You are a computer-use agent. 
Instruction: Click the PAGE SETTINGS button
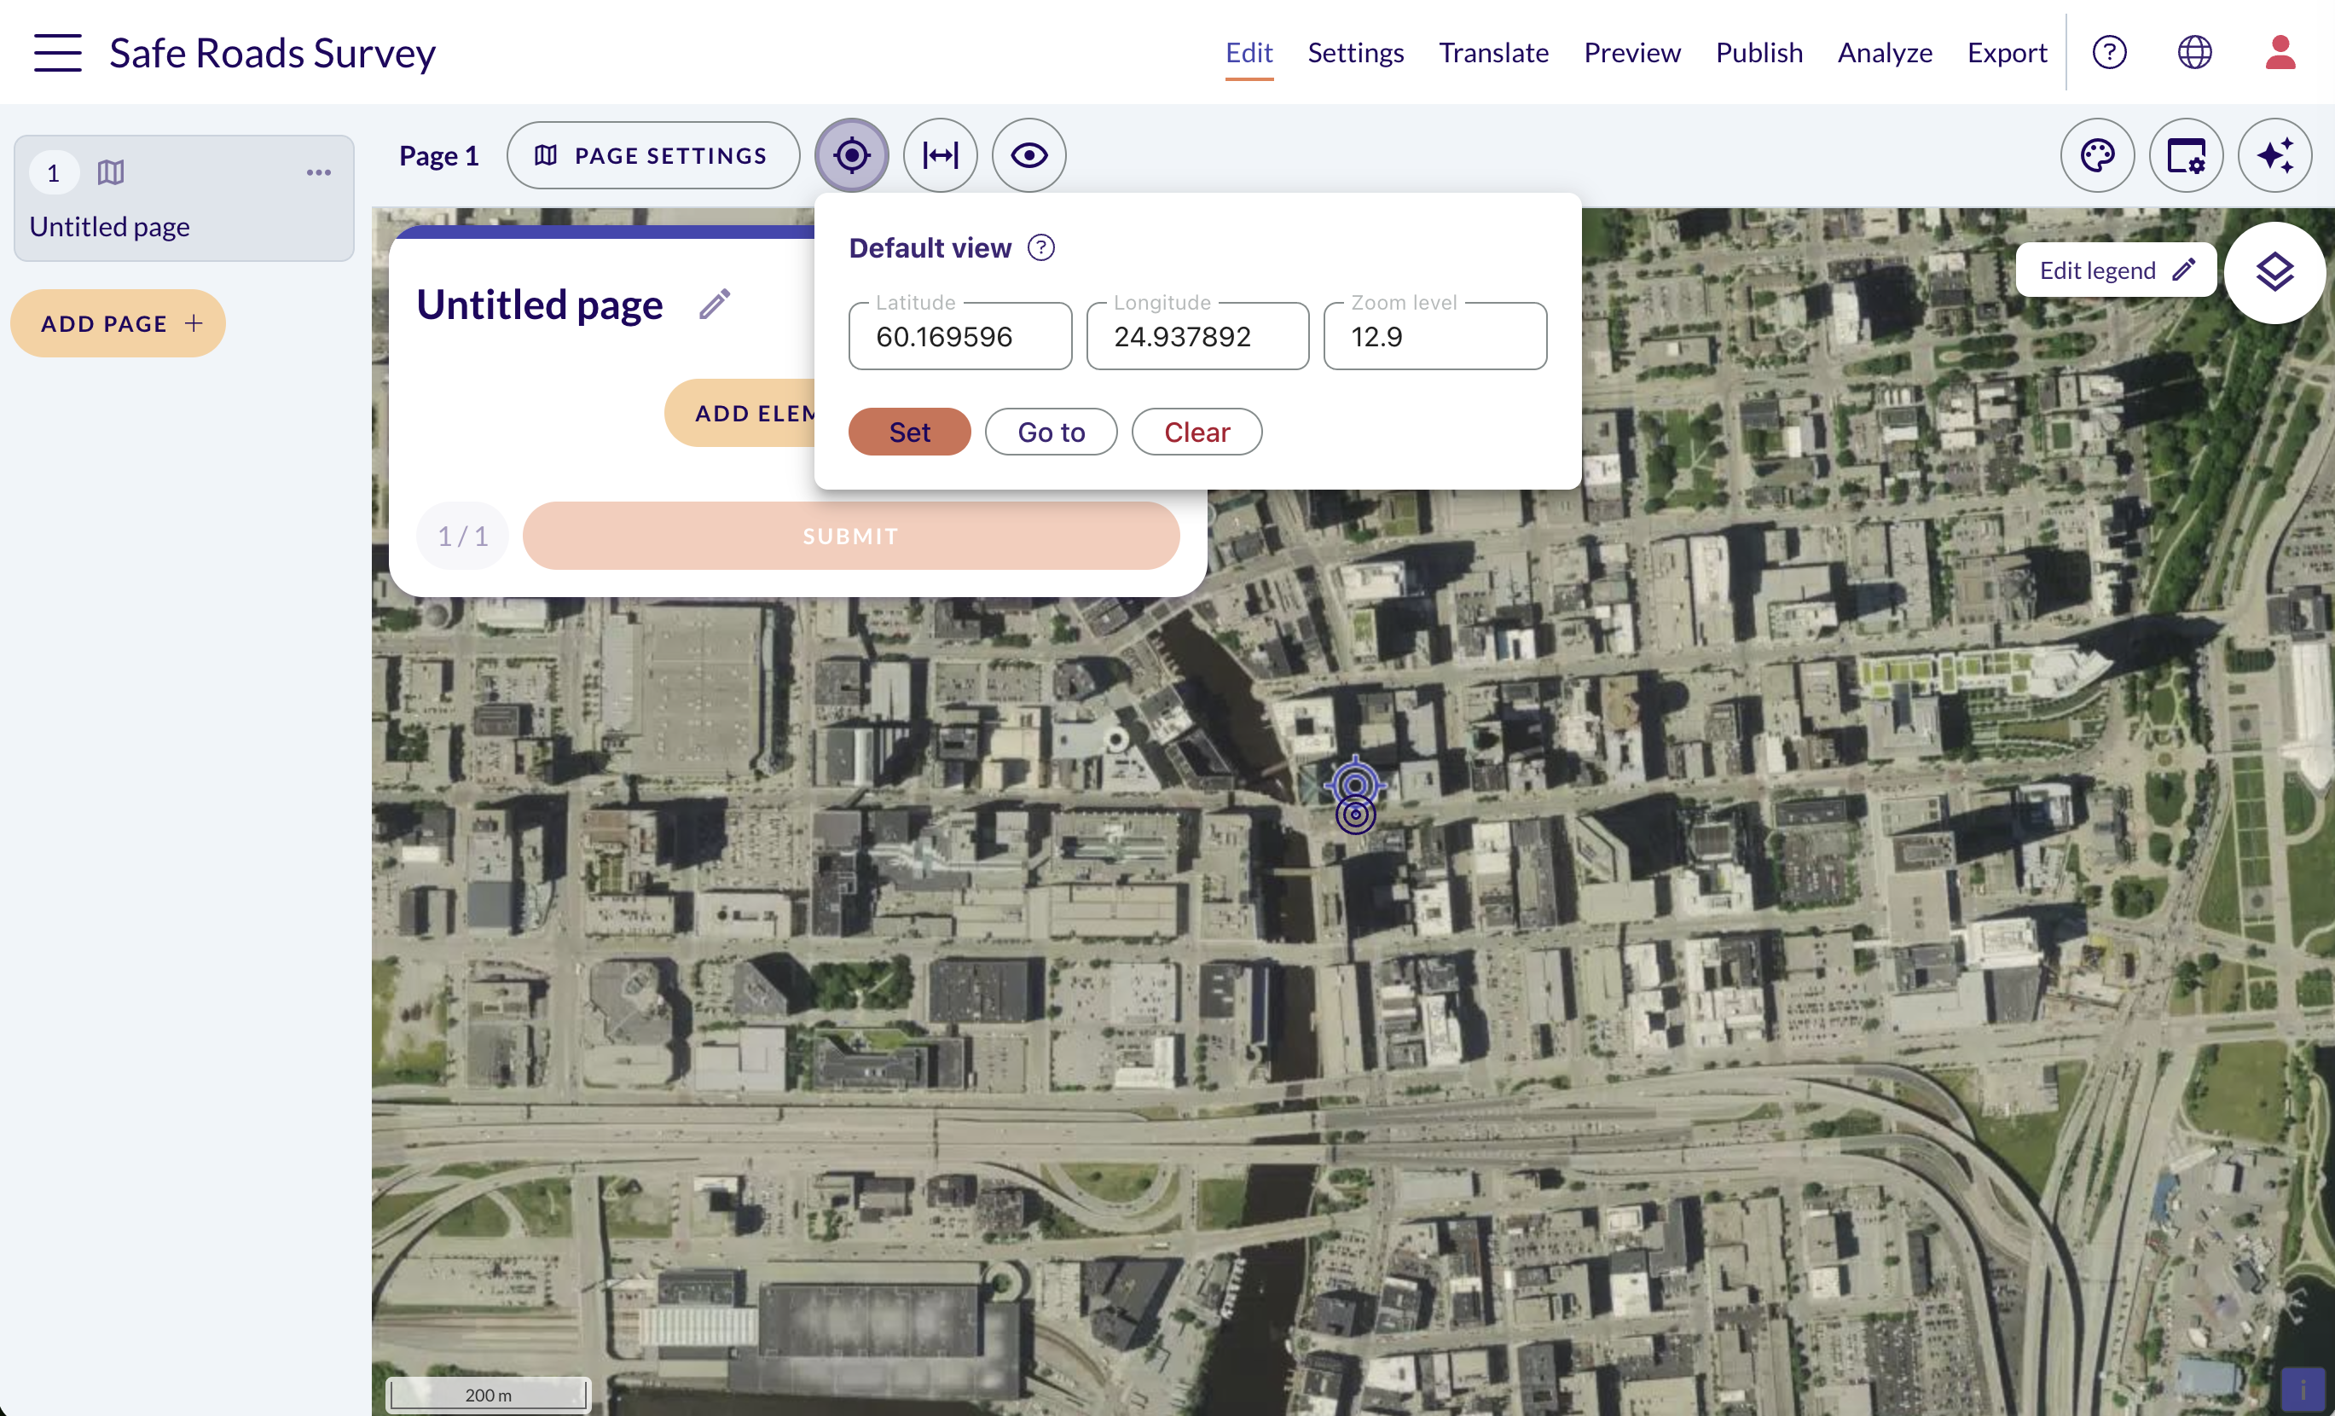[x=653, y=155]
